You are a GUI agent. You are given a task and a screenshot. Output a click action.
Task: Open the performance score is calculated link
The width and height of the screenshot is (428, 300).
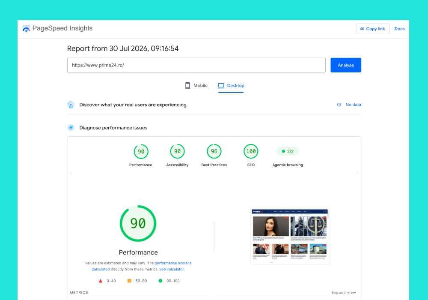click(142, 266)
